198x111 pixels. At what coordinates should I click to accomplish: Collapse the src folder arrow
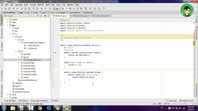point(10,34)
